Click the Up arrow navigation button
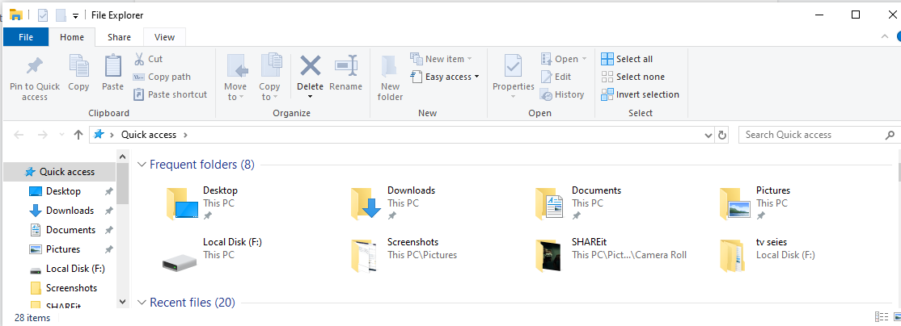Viewport: 901px width, 326px height. tap(78, 136)
